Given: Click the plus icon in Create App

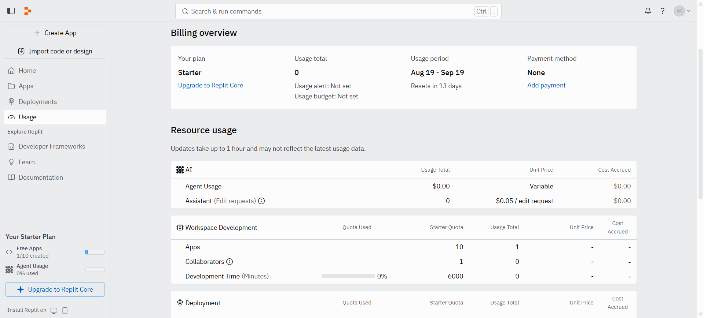Looking at the screenshot, I should coord(37,33).
